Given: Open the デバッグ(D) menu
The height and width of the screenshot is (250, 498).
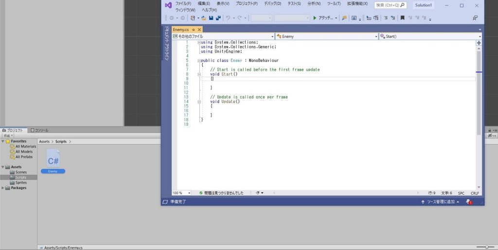Looking at the screenshot, I should click(272, 4).
